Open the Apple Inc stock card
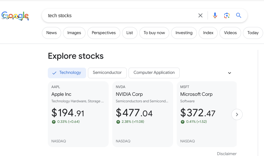Viewport: 264px width, 156px height. click(78, 114)
